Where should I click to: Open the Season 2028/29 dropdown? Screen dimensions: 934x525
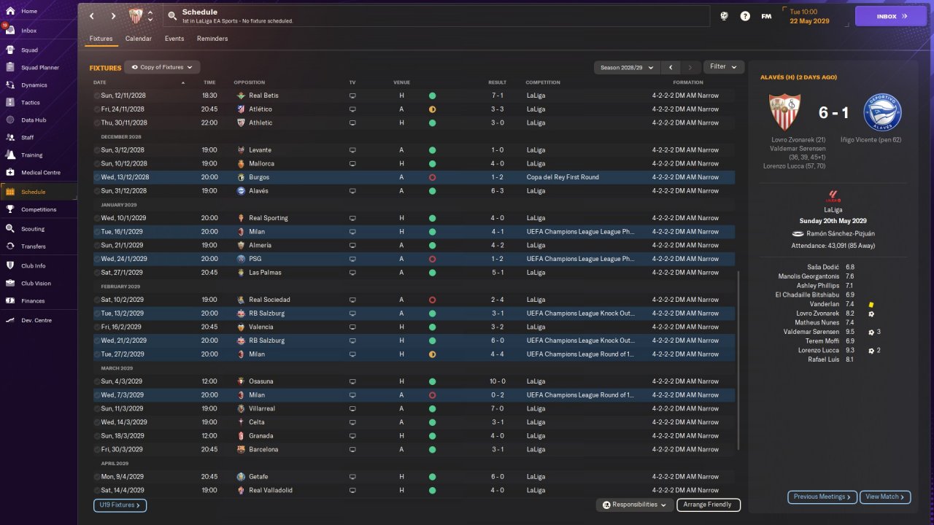(628, 67)
